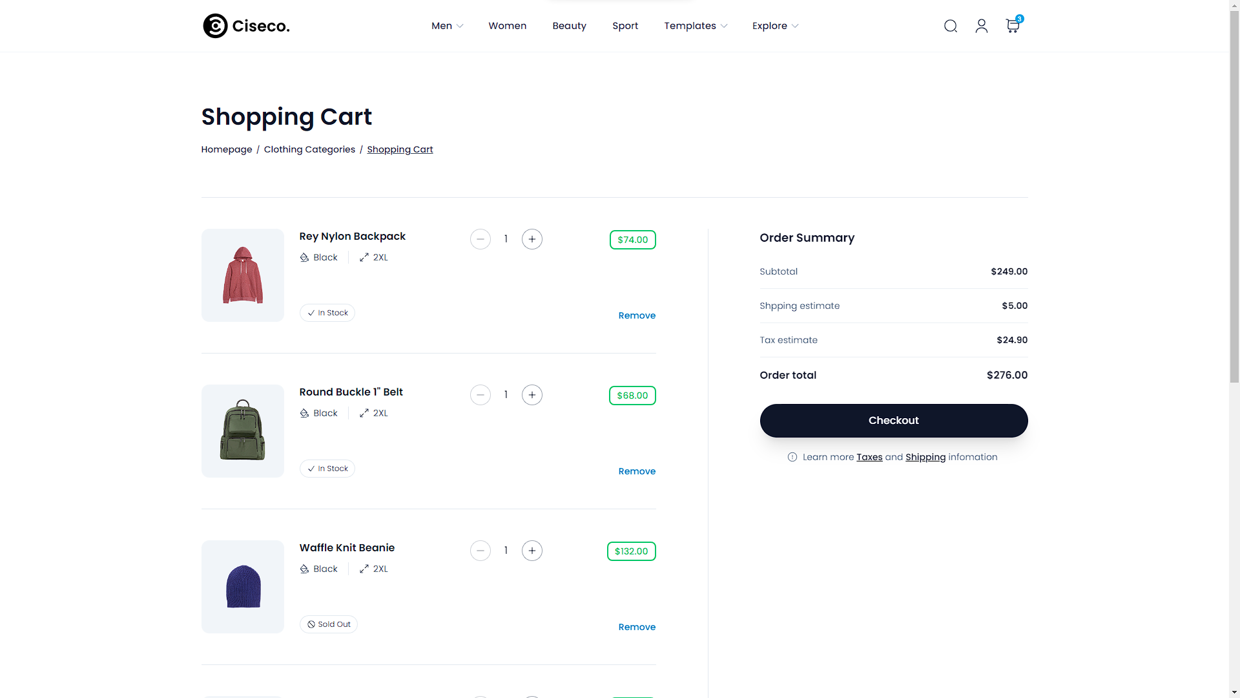Decrease Waffle Knit Beanie quantity
Screen dimensions: 1240x698
click(x=480, y=551)
